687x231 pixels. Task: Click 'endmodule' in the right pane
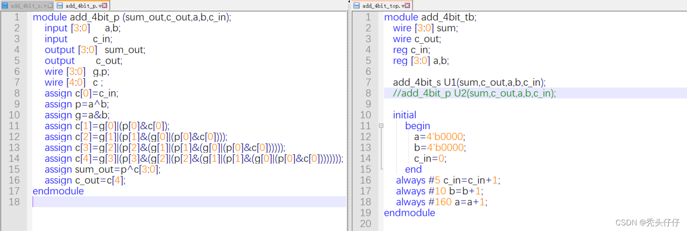[x=410, y=212]
